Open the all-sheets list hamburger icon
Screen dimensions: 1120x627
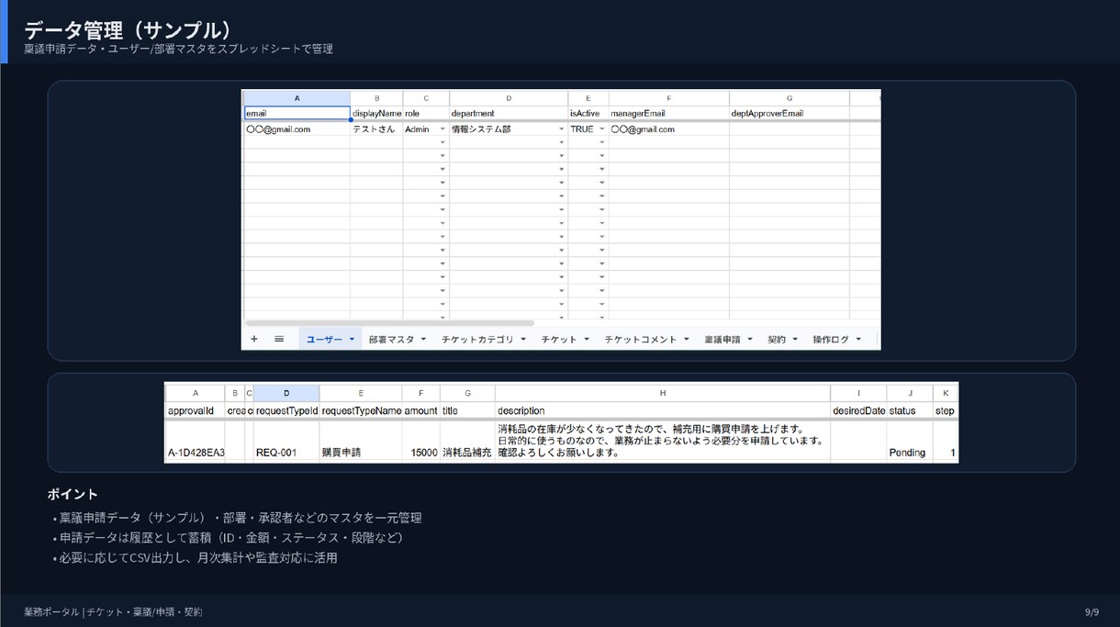279,339
